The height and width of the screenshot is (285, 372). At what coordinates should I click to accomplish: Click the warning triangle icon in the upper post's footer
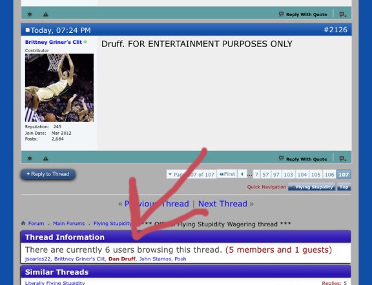46,14
